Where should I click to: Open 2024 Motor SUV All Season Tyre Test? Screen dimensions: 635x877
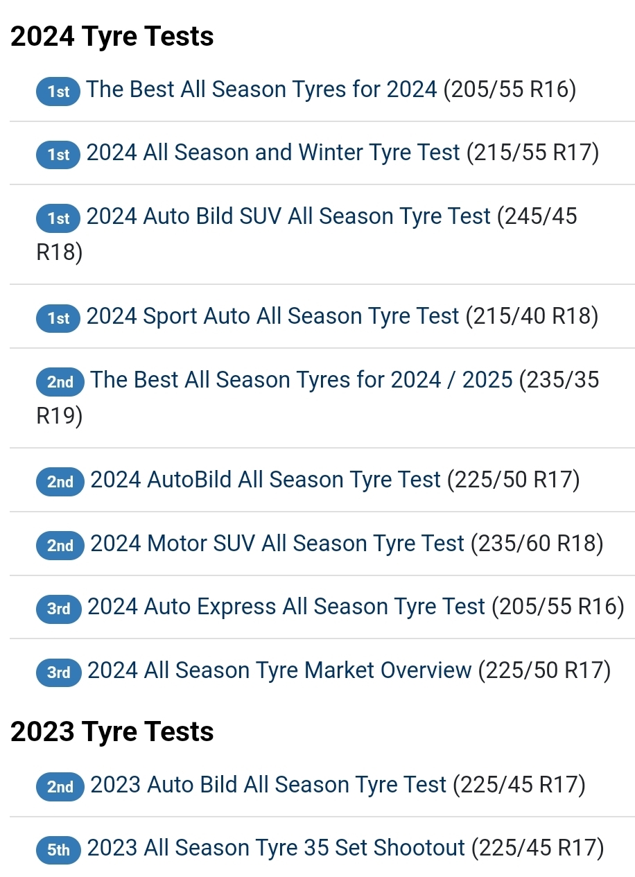pos(277,544)
